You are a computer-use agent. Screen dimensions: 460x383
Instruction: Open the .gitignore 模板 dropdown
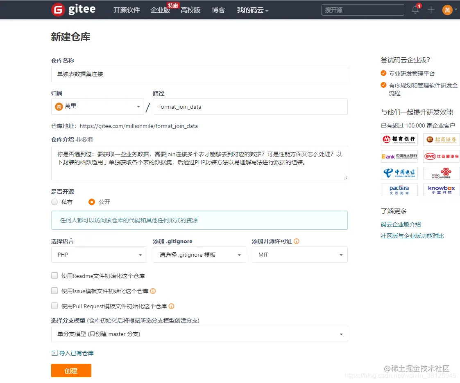pos(199,255)
